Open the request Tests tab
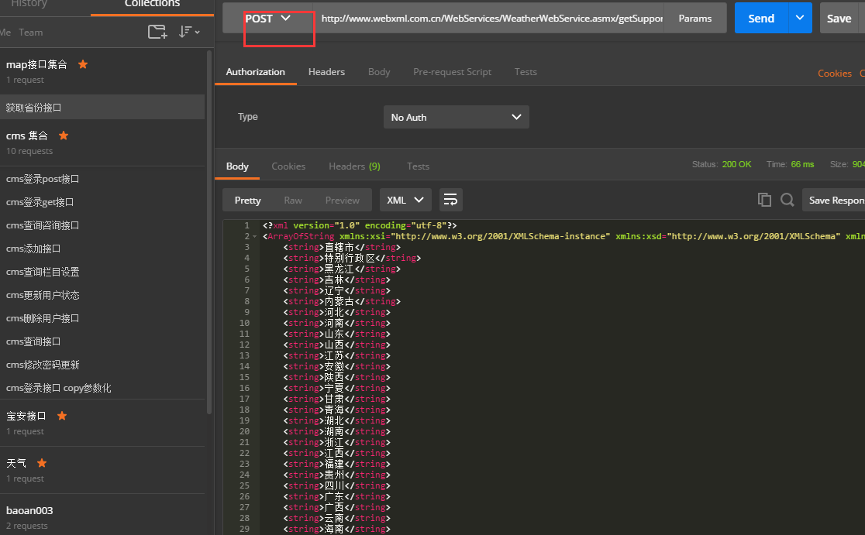 click(526, 72)
